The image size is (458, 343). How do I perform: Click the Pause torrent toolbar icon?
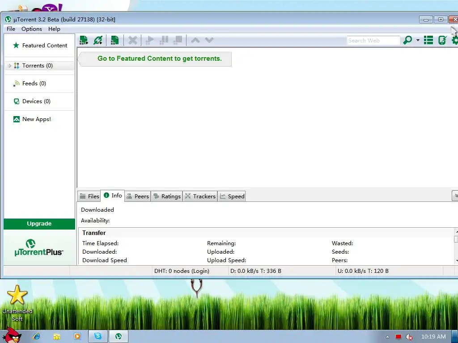tap(164, 40)
